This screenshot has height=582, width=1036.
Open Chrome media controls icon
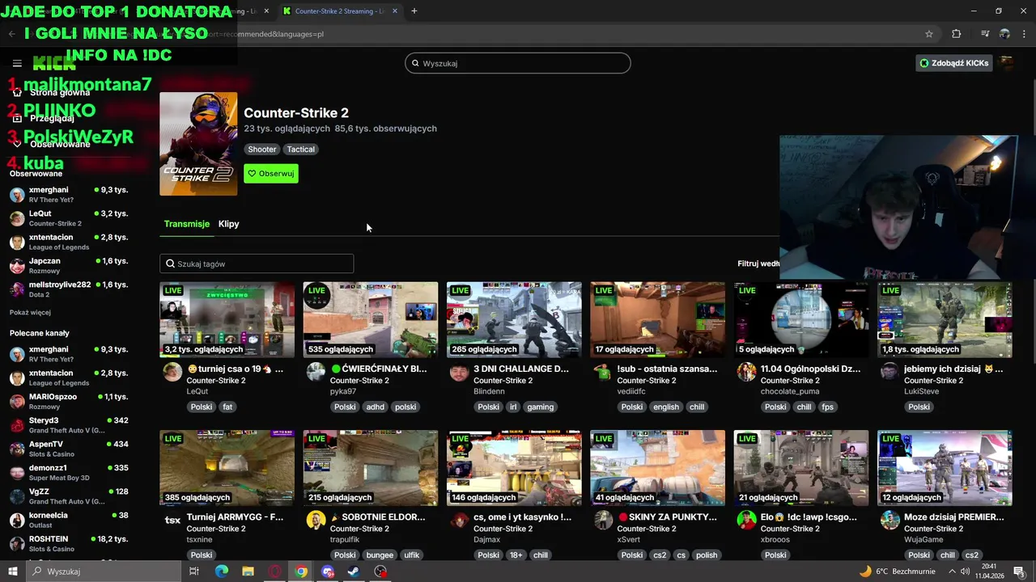tap(985, 34)
